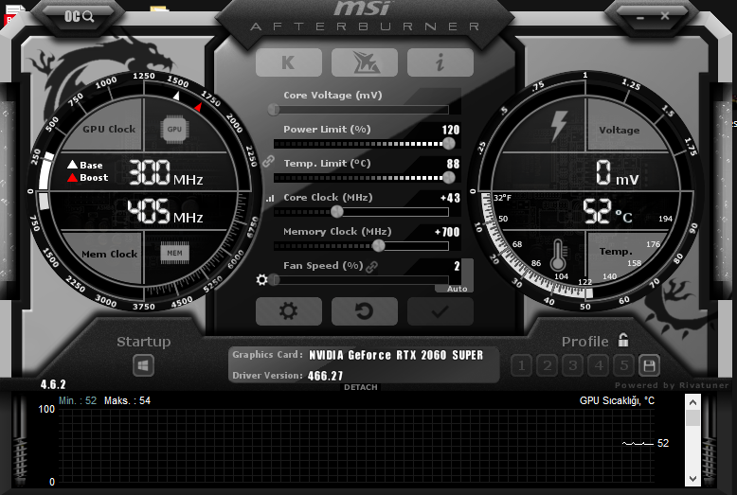Click the white Base triangle legend

(x=72, y=165)
